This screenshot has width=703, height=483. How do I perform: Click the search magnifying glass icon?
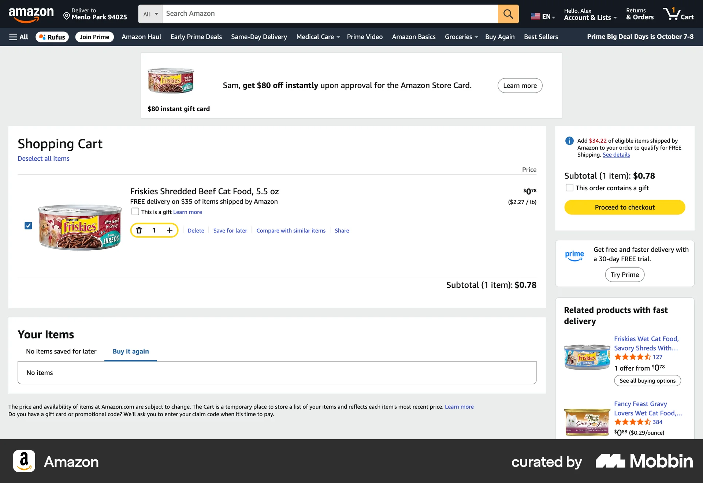click(508, 14)
